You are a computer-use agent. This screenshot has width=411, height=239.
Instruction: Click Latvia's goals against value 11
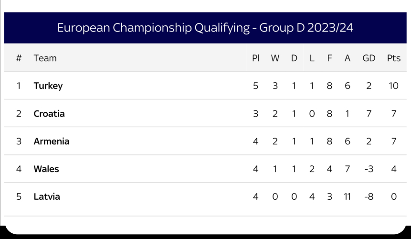point(348,196)
